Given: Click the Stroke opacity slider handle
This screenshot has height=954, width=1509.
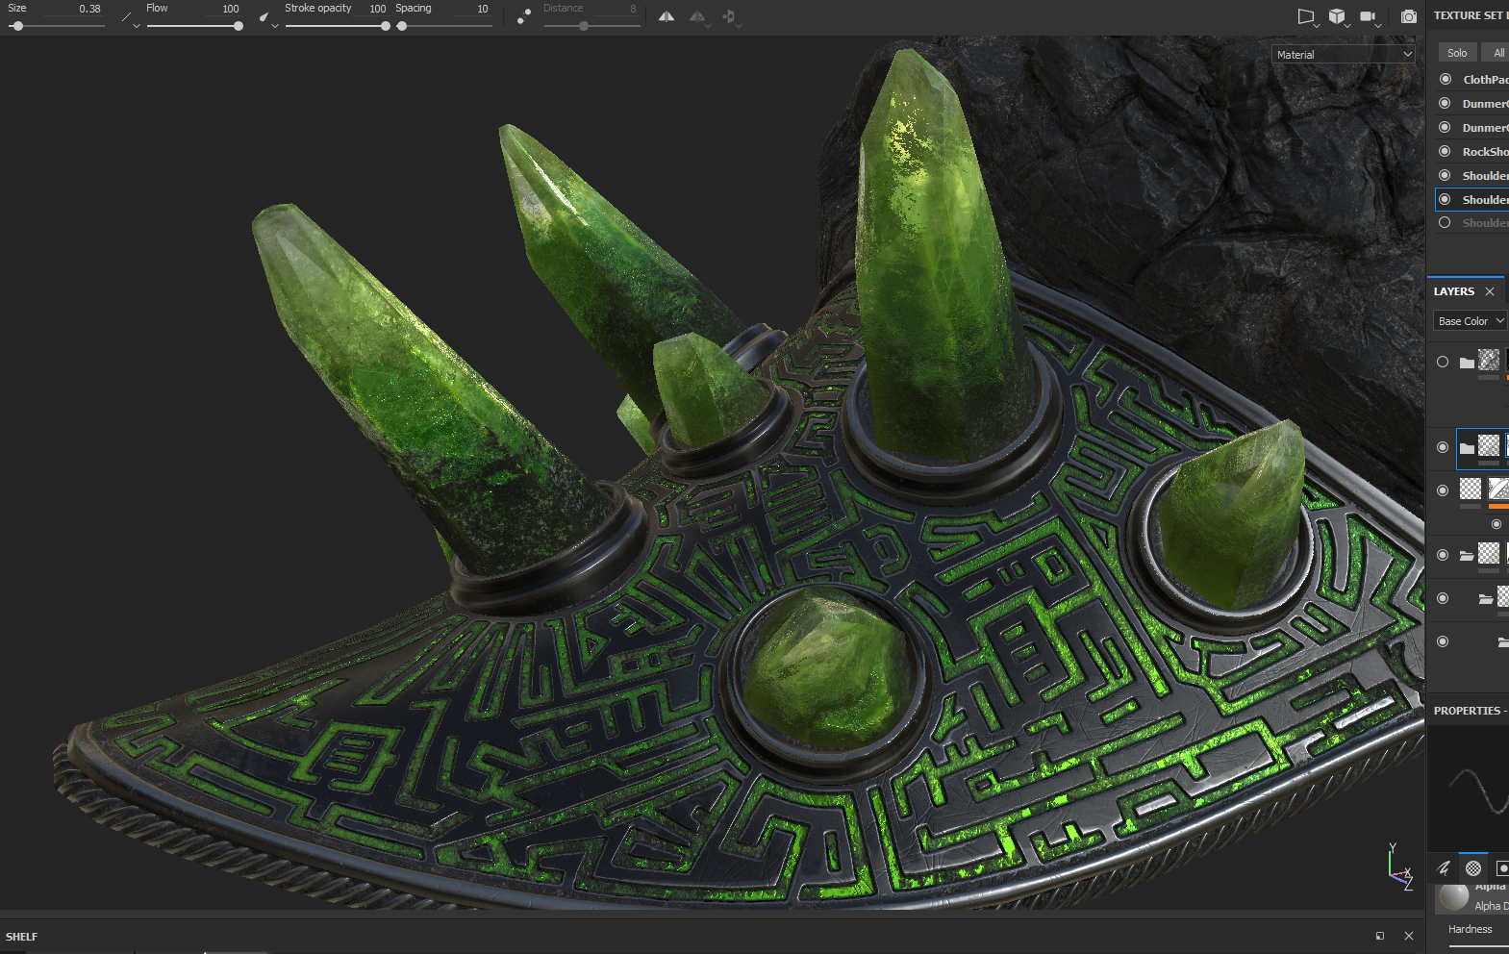Looking at the screenshot, I should pyautogui.click(x=386, y=26).
